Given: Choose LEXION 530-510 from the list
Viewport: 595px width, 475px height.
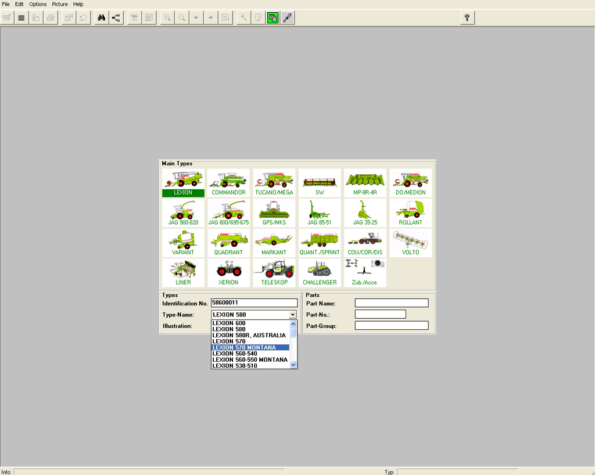Looking at the screenshot, I should [x=250, y=366].
